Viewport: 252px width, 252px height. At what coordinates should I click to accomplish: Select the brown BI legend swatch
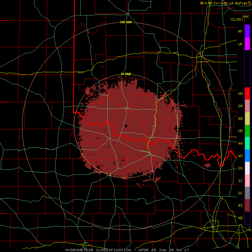(247, 206)
